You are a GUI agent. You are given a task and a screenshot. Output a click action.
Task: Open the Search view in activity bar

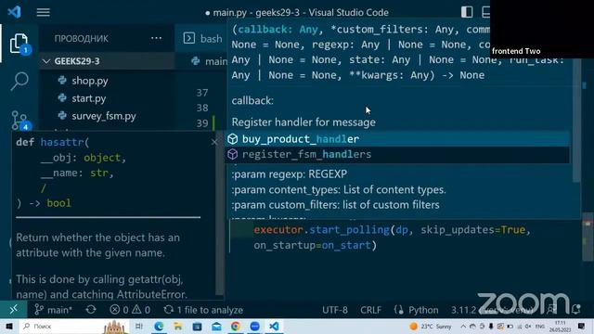point(19,81)
